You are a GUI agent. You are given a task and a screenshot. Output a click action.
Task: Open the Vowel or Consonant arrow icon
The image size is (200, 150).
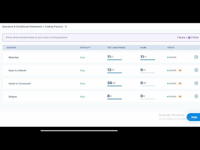196,83
